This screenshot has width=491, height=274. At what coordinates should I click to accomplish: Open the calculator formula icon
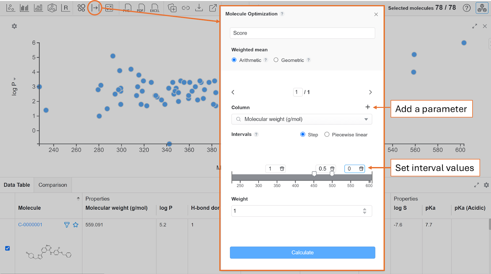pyautogui.click(x=109, y=8)
